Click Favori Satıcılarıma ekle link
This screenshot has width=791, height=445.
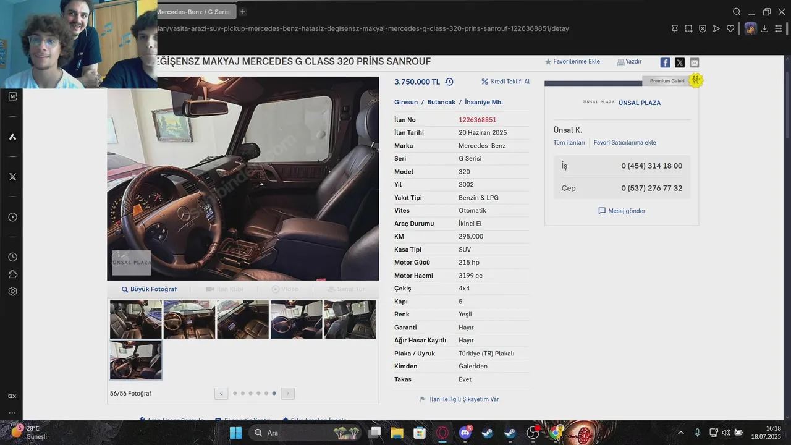coord(625,142)
